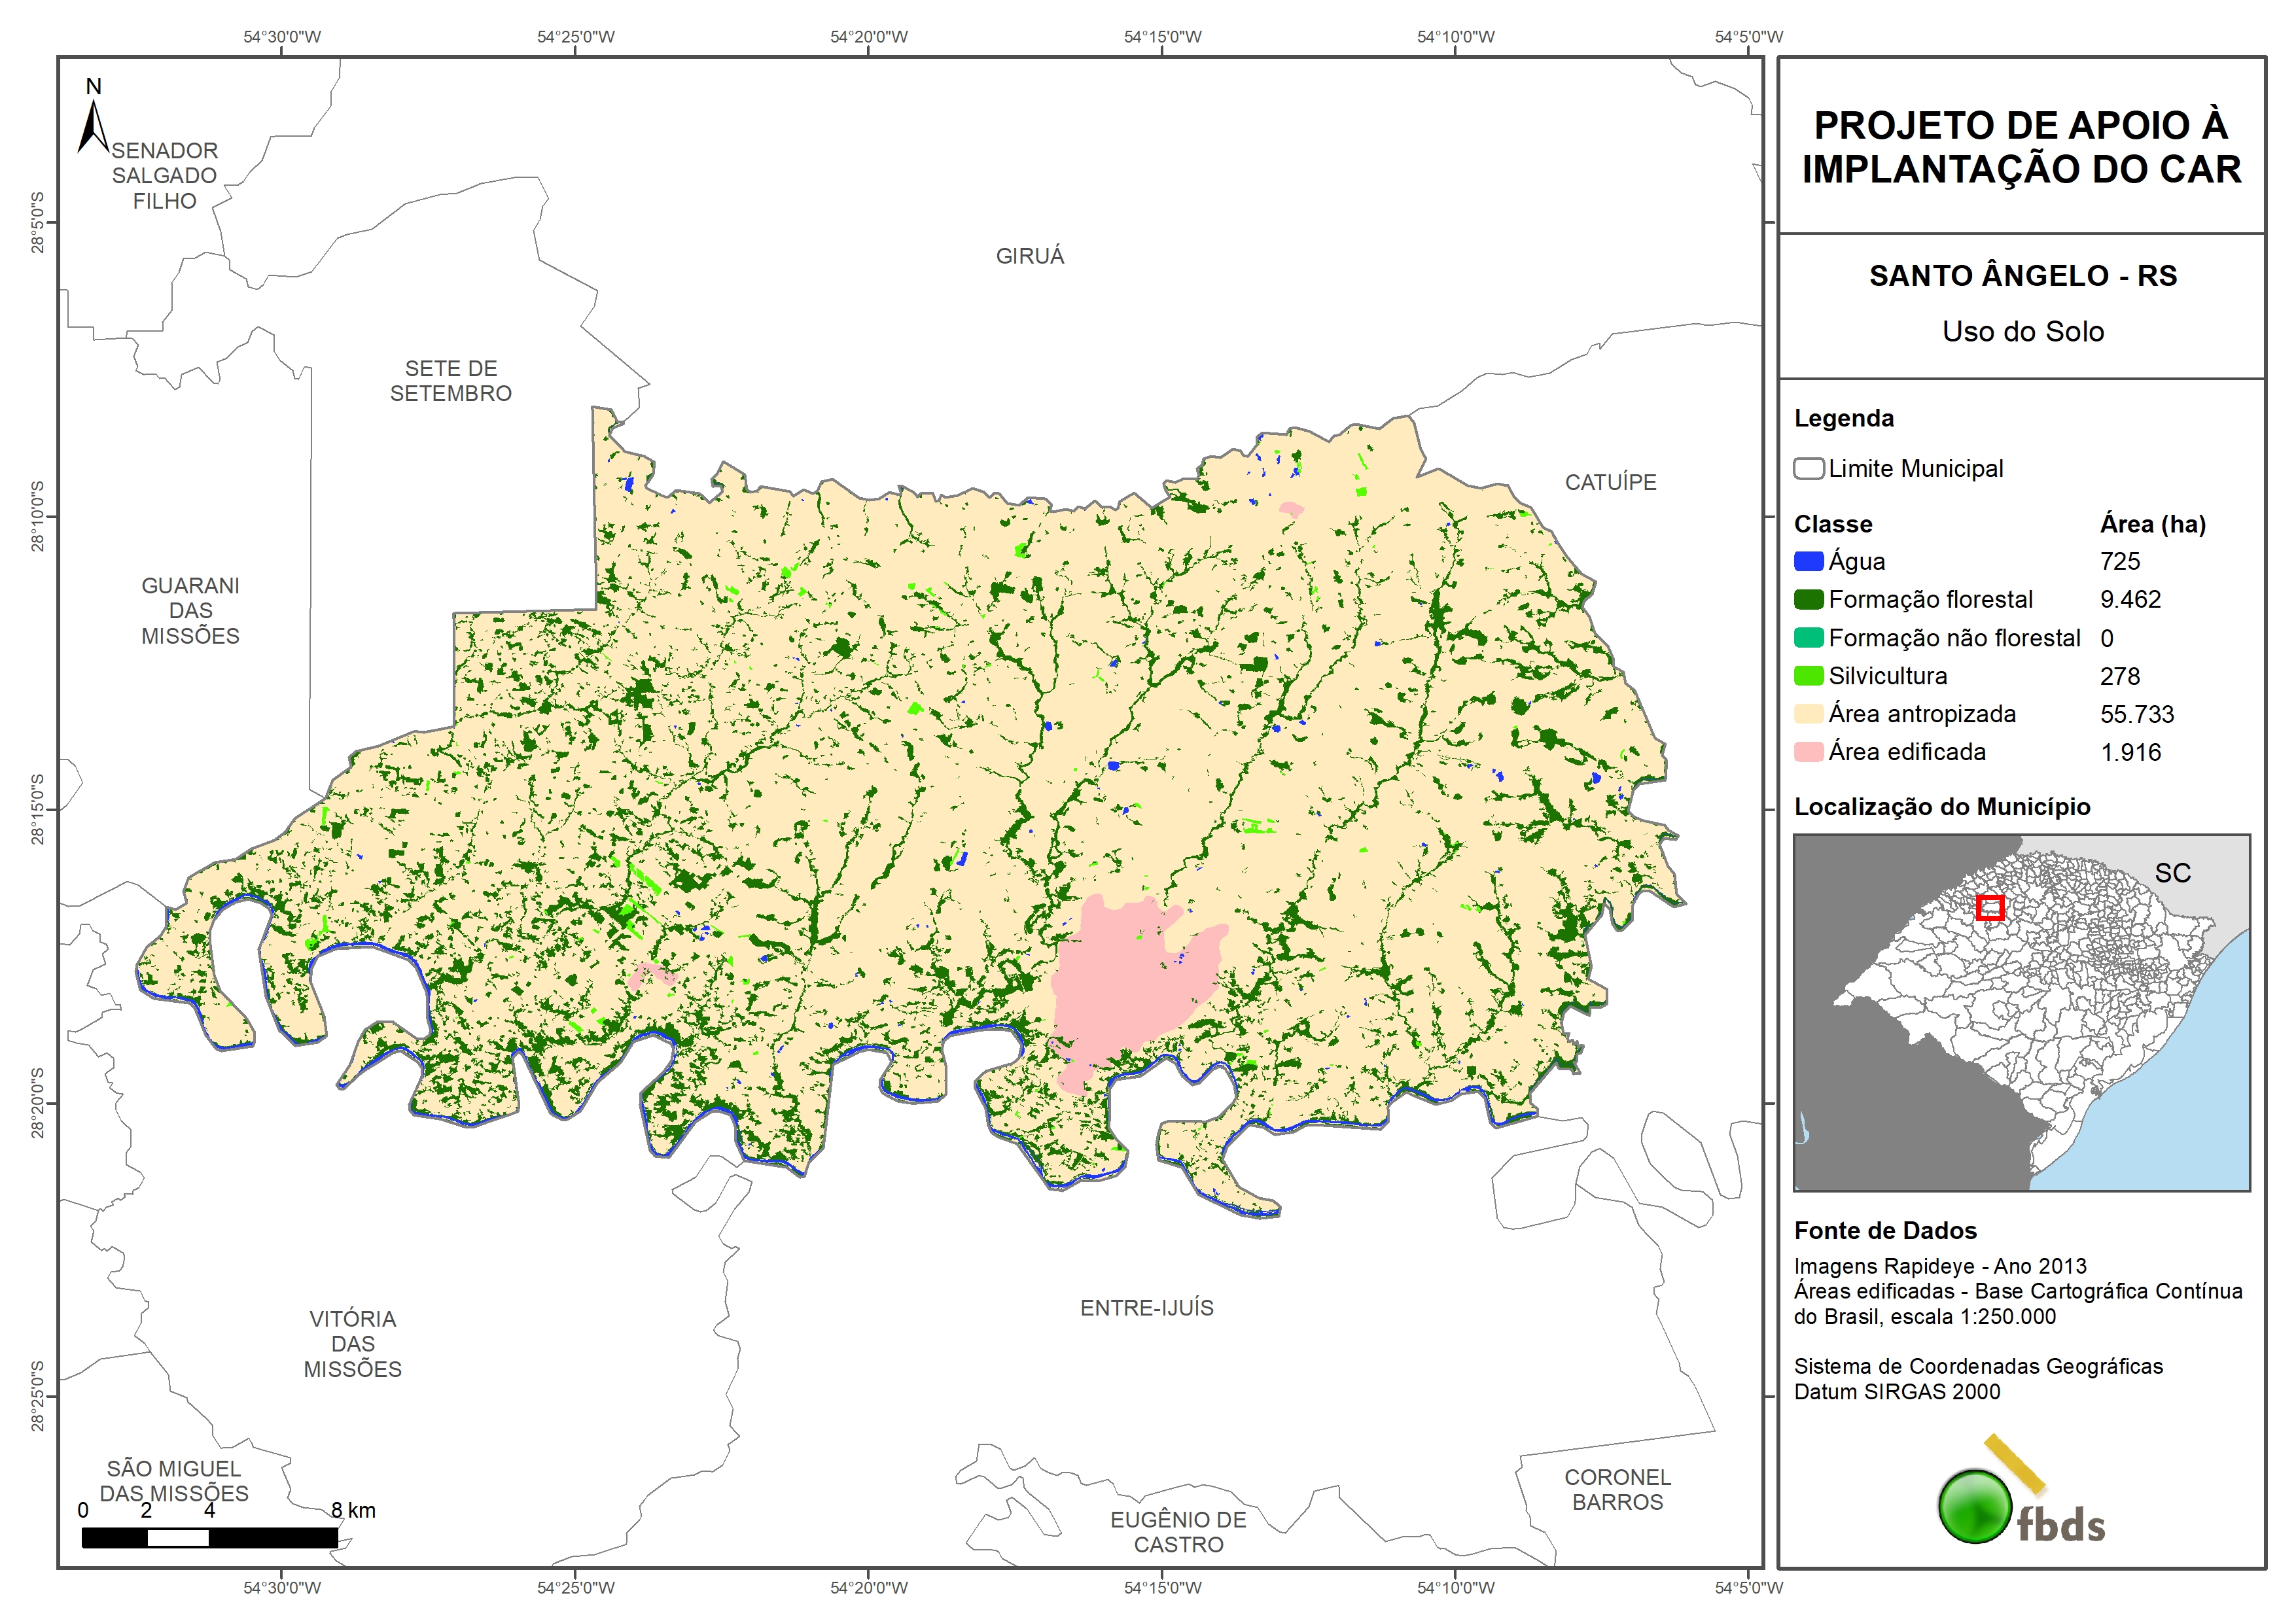
Task: Click the beige Área antropizada legend swatch
Action: [1808, 714]
